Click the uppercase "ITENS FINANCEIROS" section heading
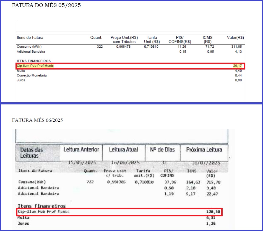The width and height of the screenshot is (263, 231). click(x=34, y=61)
